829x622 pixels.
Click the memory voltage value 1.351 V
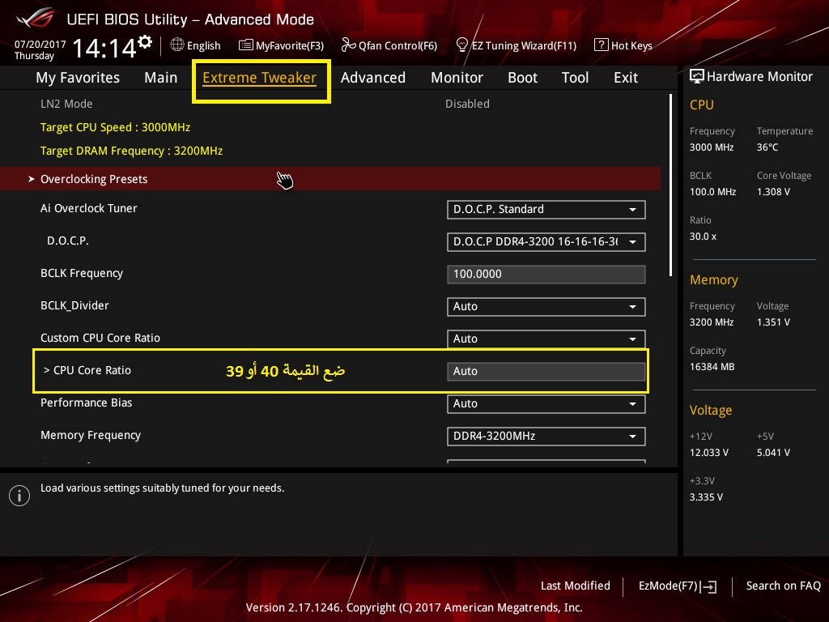tap(773, 322)
